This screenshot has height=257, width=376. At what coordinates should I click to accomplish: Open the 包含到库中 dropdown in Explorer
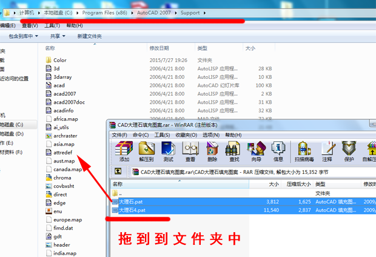[x=23, y=36]
